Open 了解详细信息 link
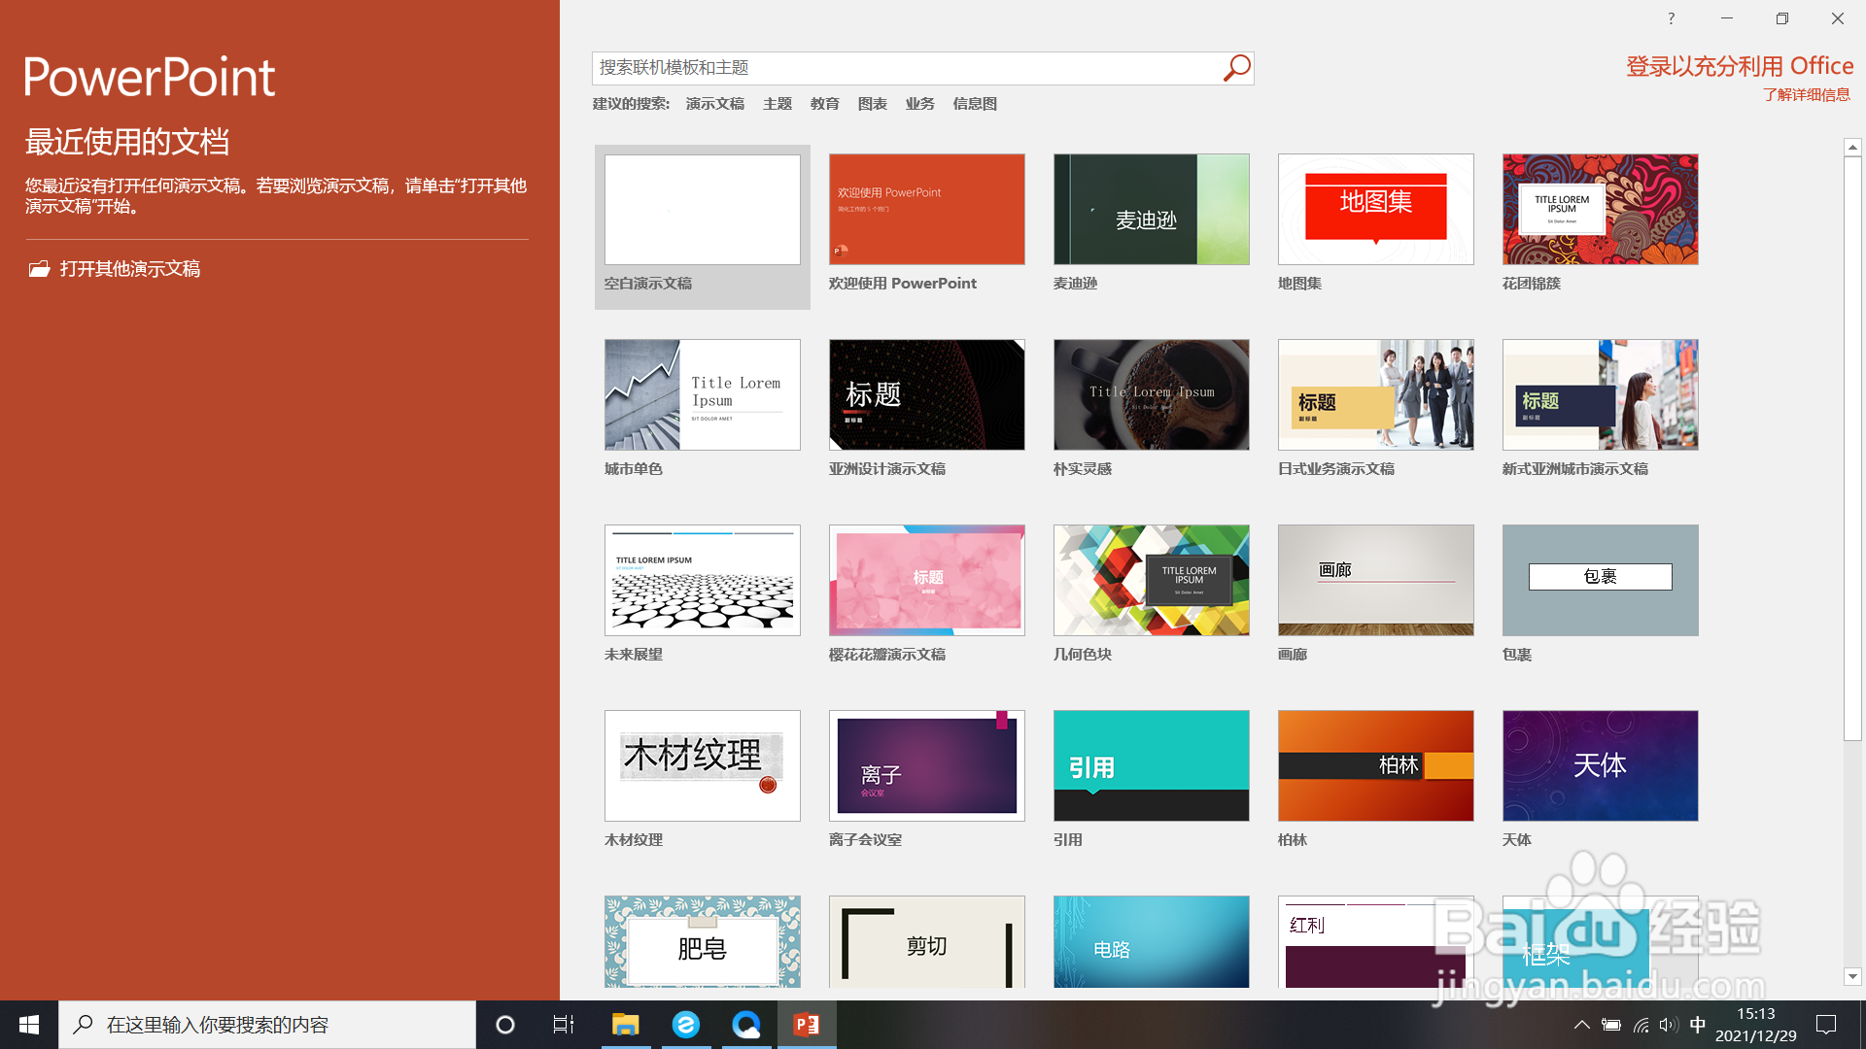Screen dimensions: 1866x1049 pyautogui.click(x=1807, y=95)
